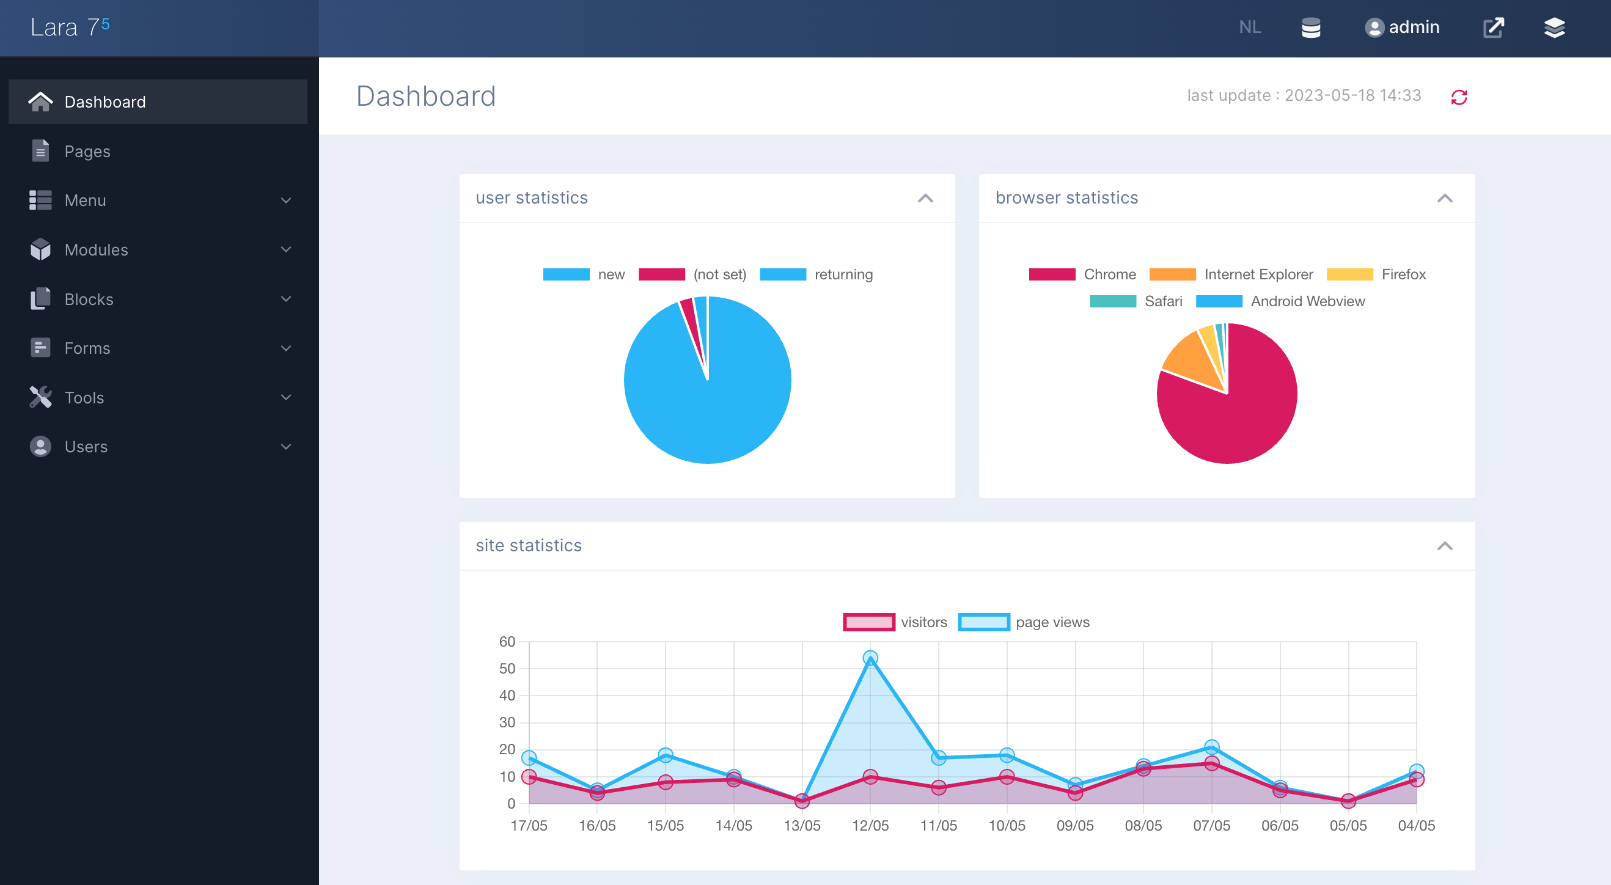The image size is (1611, 885).
Task: Collapse the user statistics panel
Action: click(x=925, y=198)
